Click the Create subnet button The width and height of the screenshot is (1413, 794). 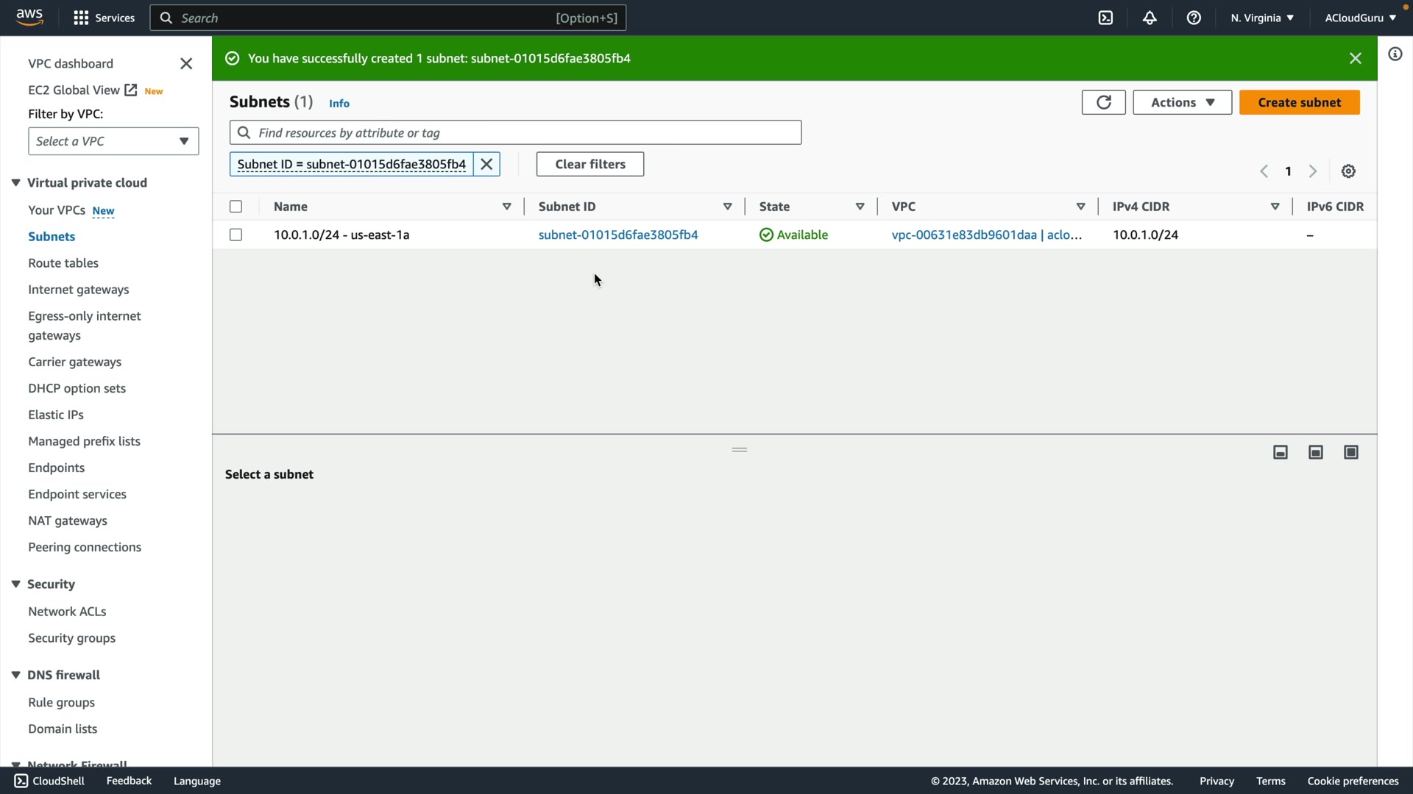[x=1299, y=102]
